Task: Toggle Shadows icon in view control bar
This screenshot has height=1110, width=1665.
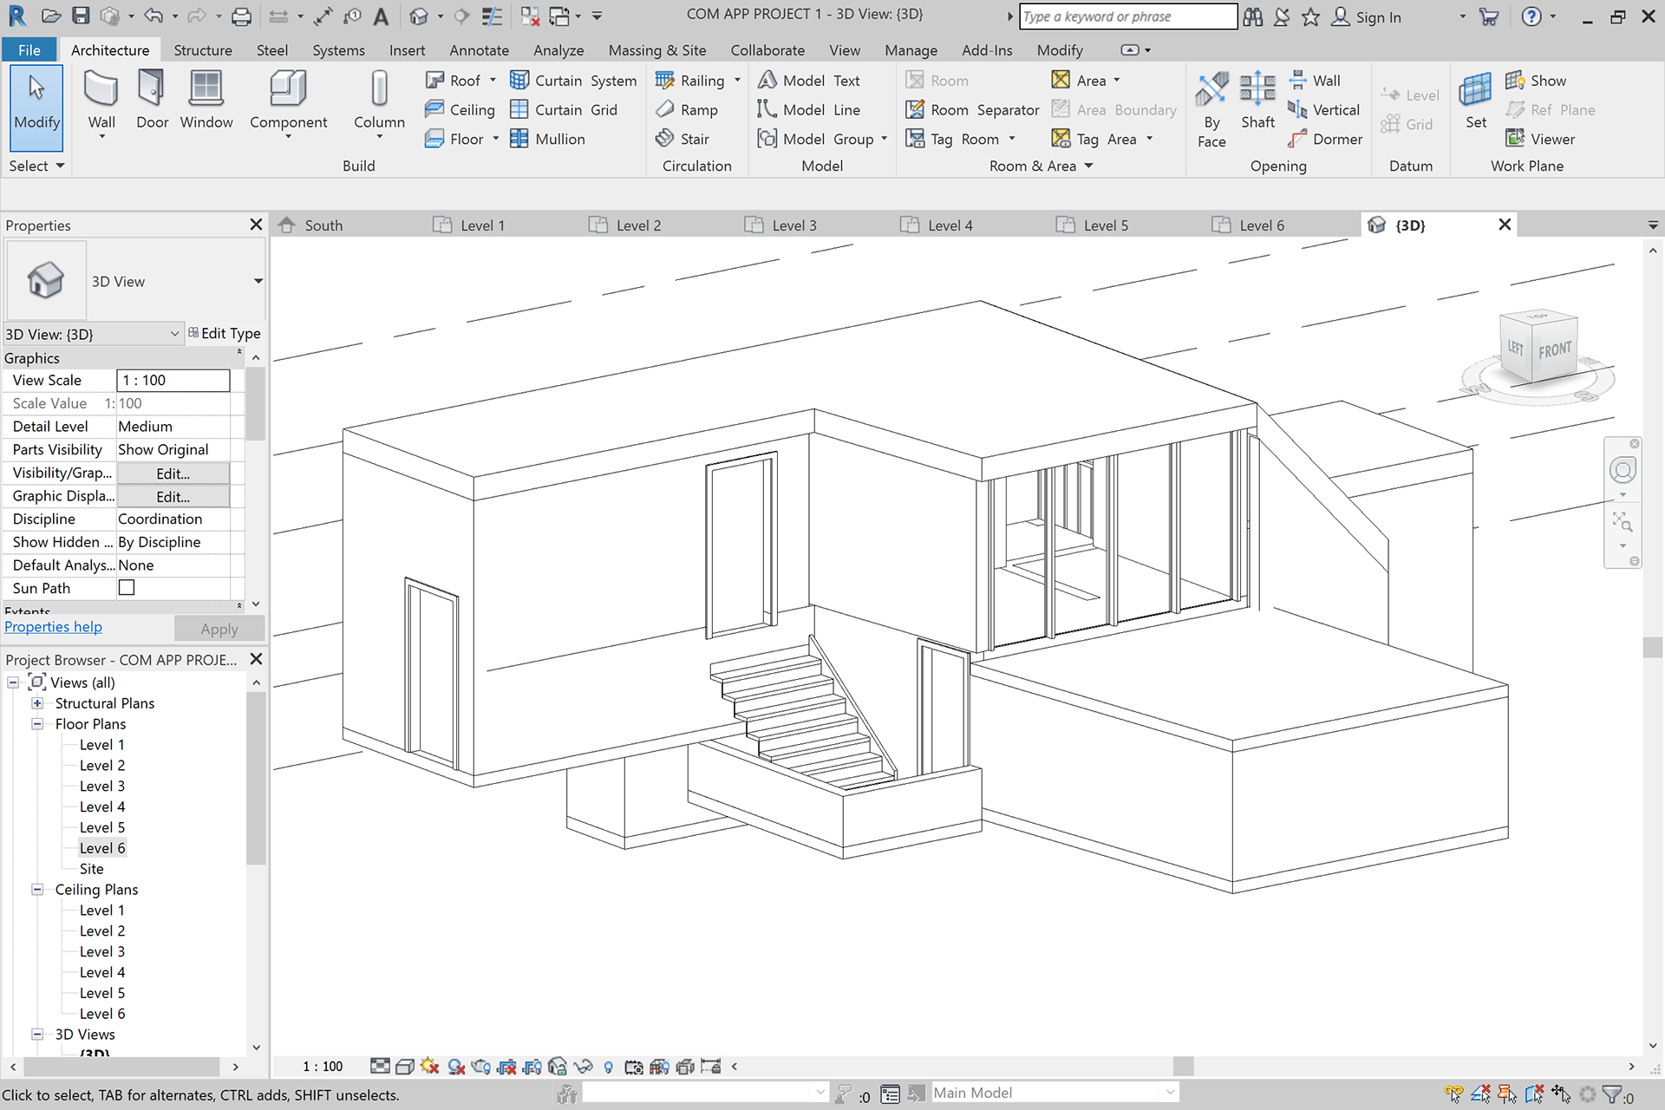Action: tap(456, 1067)
